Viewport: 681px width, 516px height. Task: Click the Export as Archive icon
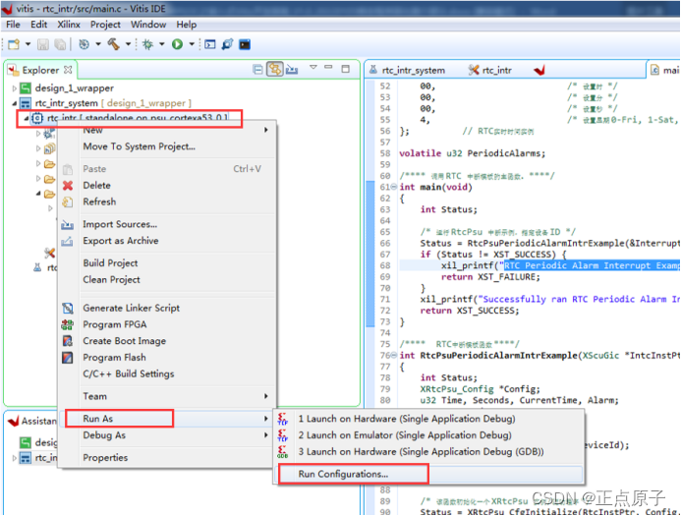(68, 241)
